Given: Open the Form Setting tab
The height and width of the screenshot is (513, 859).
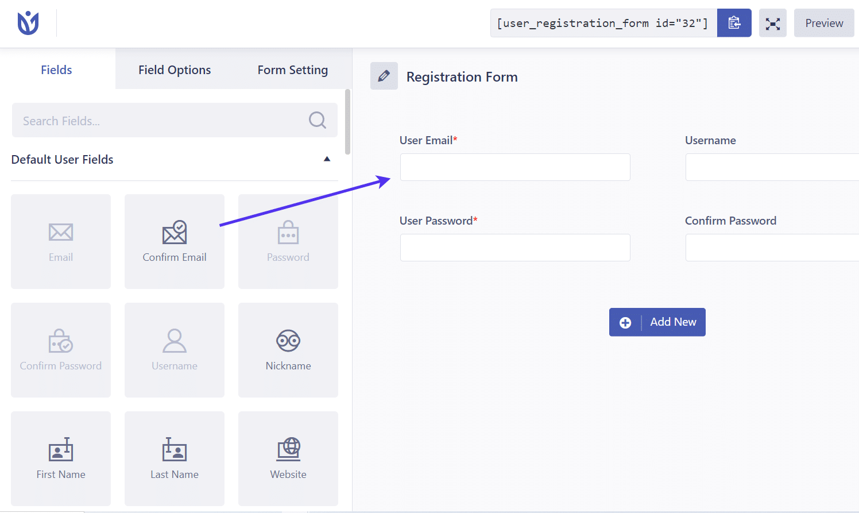Looking at the screenshot, I should (292, 70).
